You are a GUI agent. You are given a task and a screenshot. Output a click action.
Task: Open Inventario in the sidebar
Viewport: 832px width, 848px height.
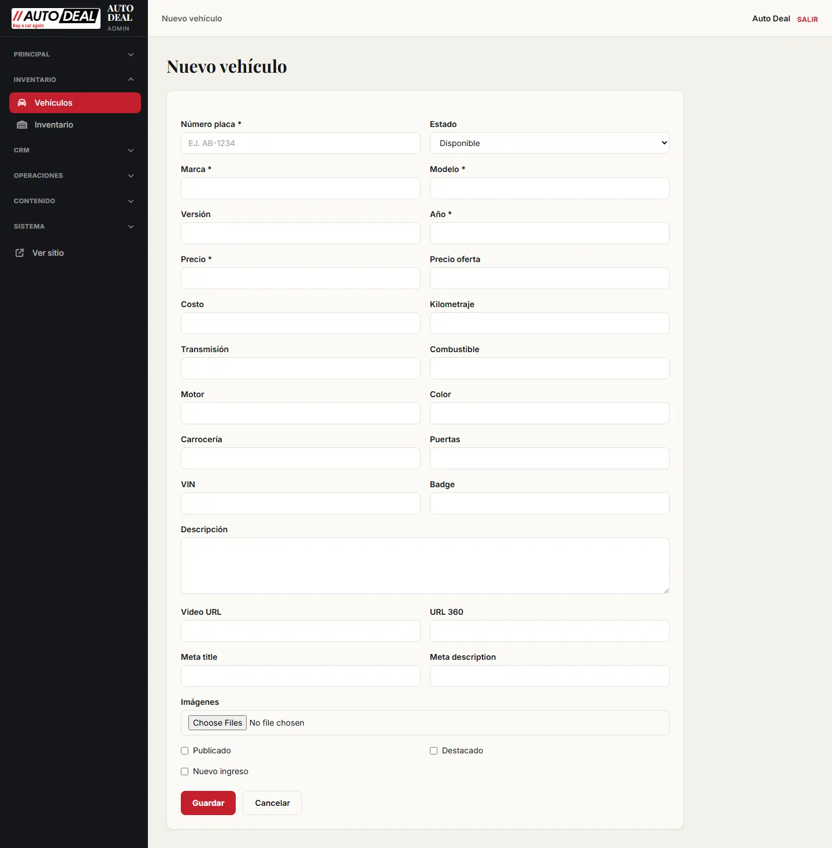click(75, 125)
